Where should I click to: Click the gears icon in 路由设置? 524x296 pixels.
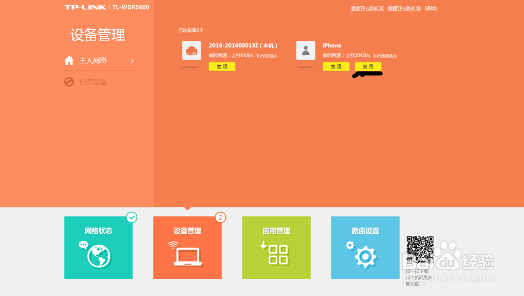[362, 255]
